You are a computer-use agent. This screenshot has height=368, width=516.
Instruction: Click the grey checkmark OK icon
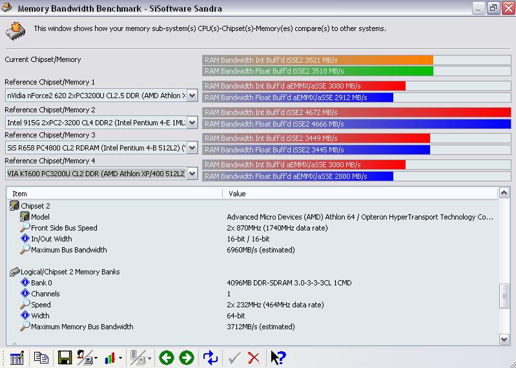[x=234, y=358]
